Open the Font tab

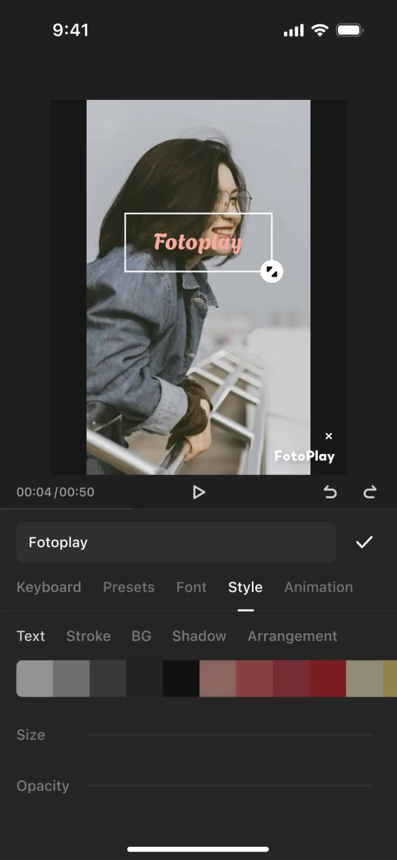tap(191, 587)
